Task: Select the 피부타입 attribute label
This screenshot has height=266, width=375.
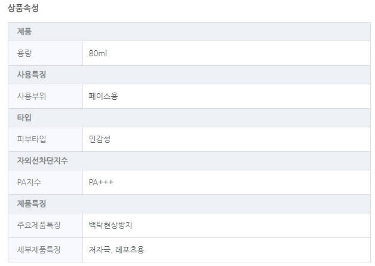Action: click(x=32, y=139)
